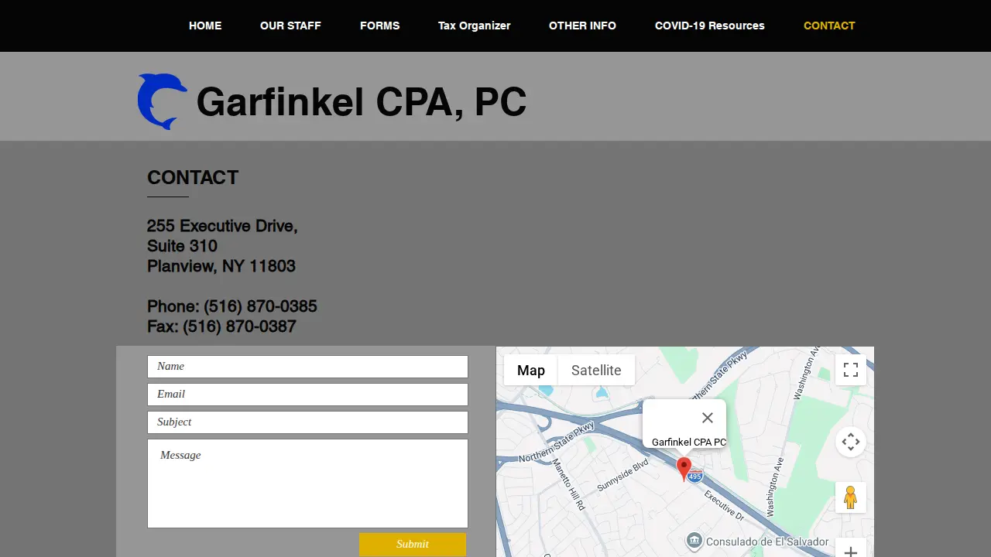Click into the Email field
991x557 pixels.
[x=307, y=395]
